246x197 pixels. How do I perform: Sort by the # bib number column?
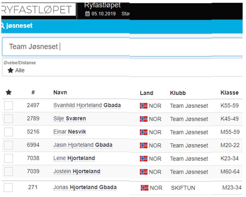tap(33, 92)
